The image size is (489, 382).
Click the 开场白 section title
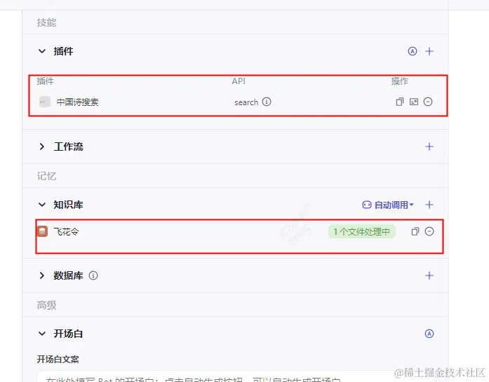(68, 334)
